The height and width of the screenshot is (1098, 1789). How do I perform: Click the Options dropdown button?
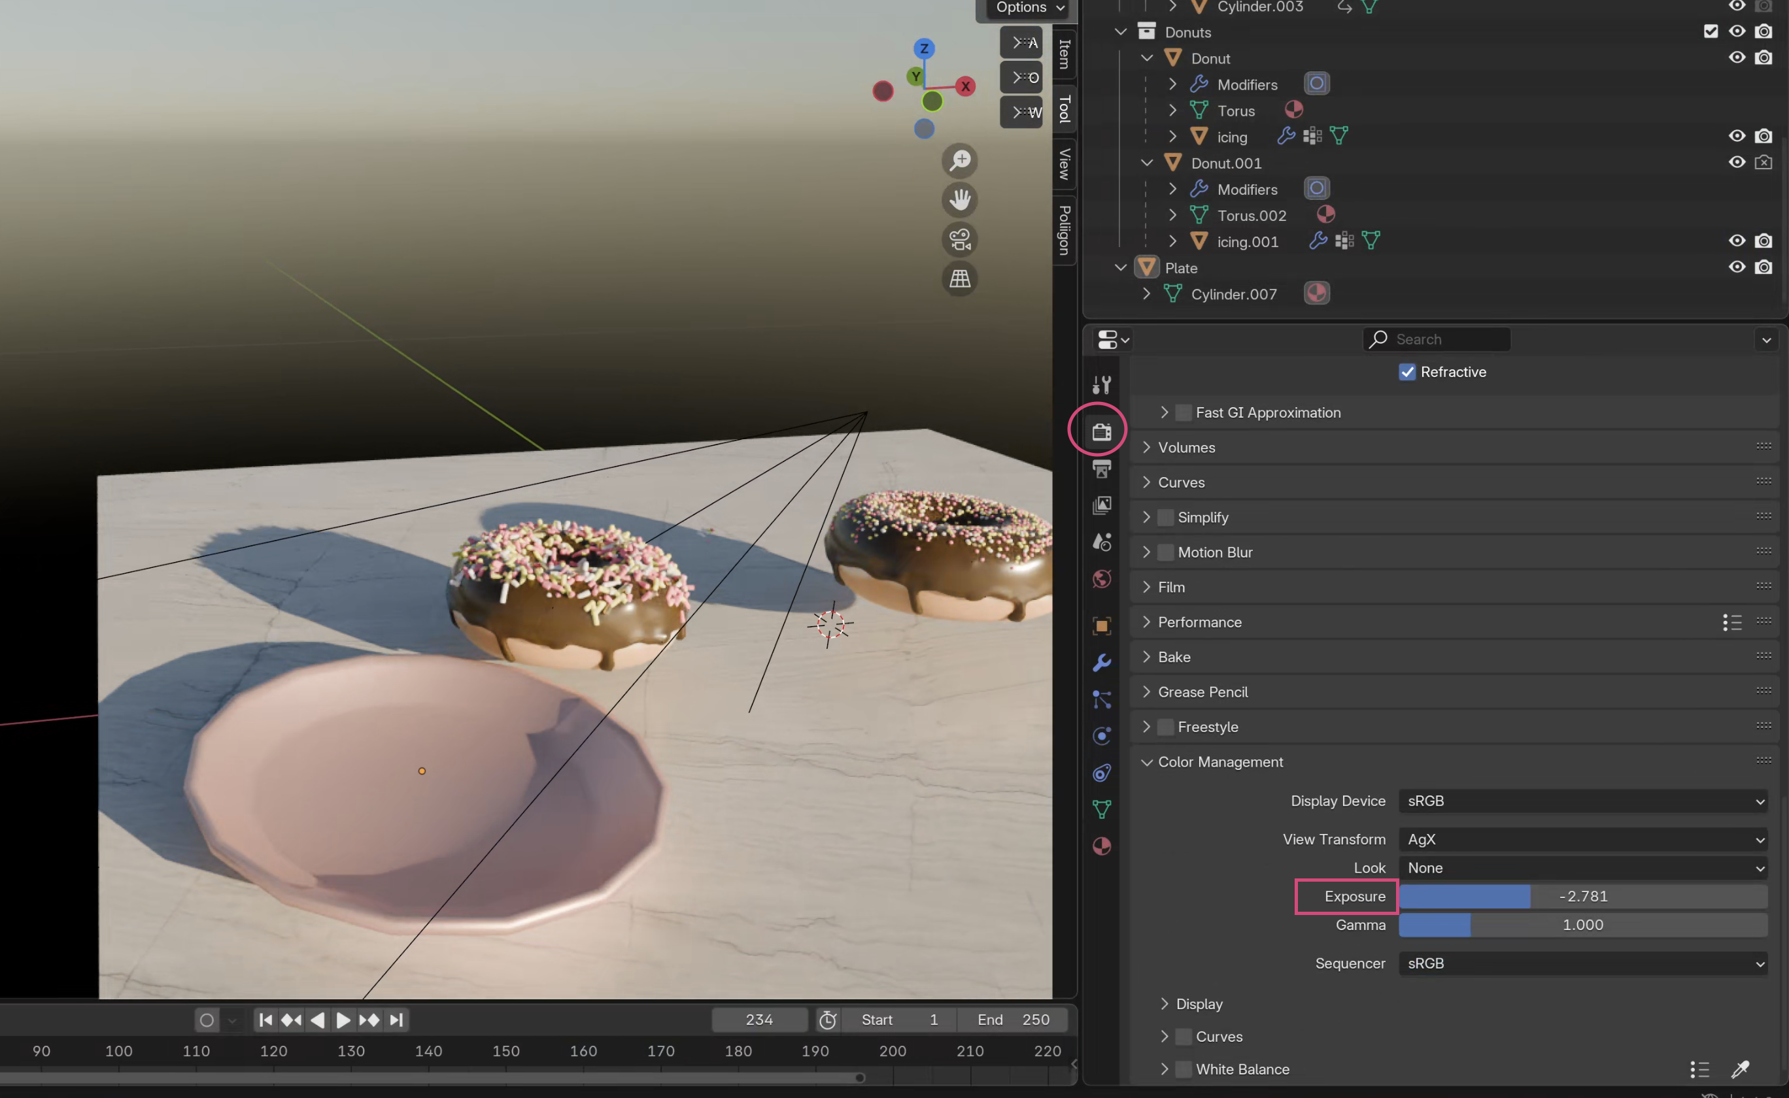[1029, 8]
